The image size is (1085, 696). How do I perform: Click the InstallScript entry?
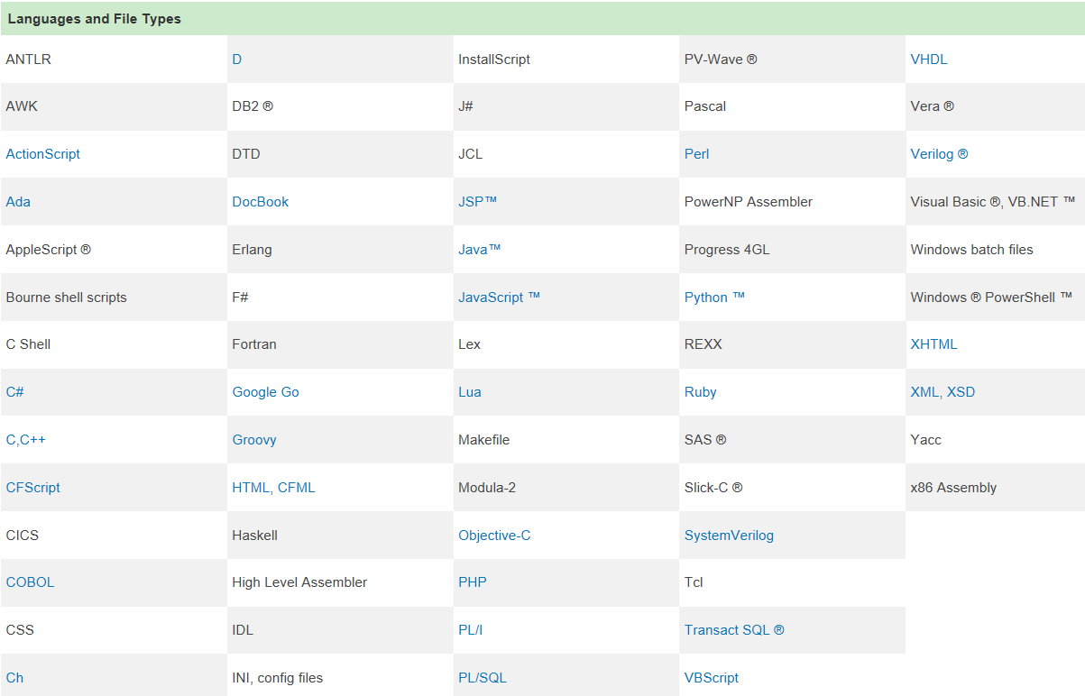(566, 60)
